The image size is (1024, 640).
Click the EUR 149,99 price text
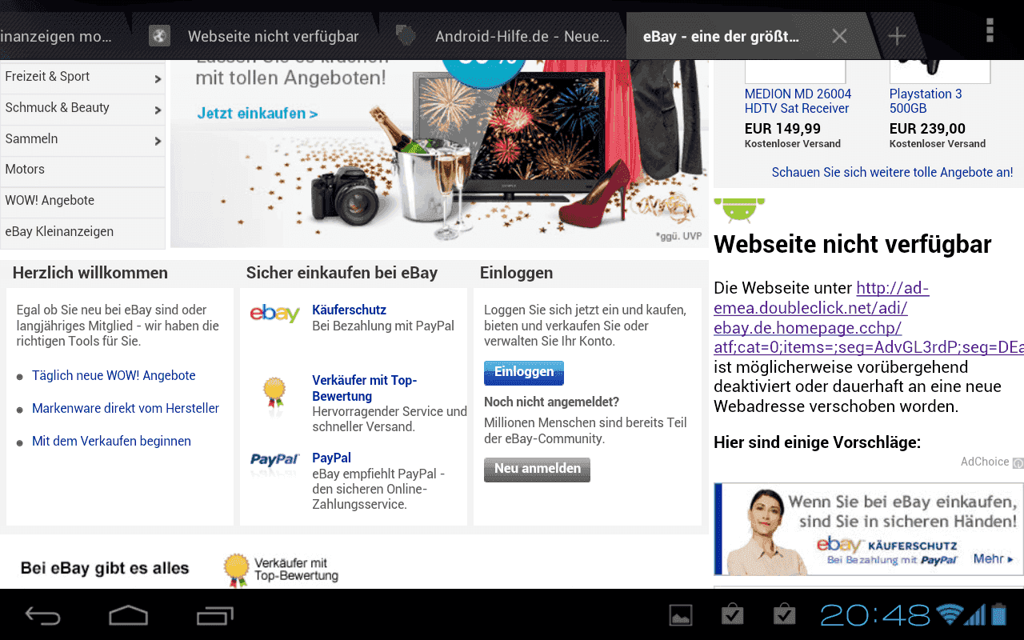click(x=782, y=129)
